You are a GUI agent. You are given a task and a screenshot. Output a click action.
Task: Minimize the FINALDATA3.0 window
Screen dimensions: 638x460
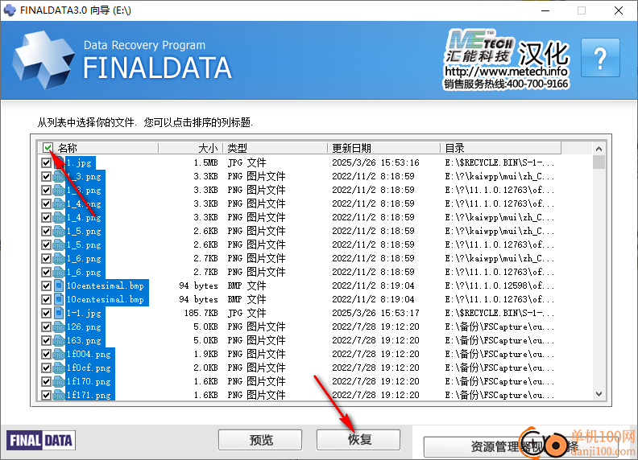[x=545, y=10]
